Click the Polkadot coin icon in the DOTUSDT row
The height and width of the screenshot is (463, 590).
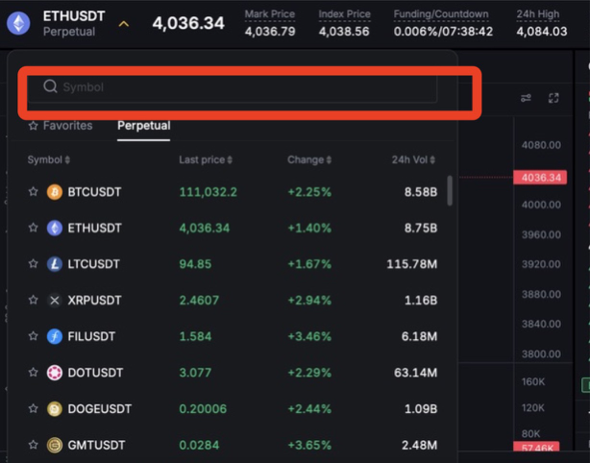pos(55,373)
